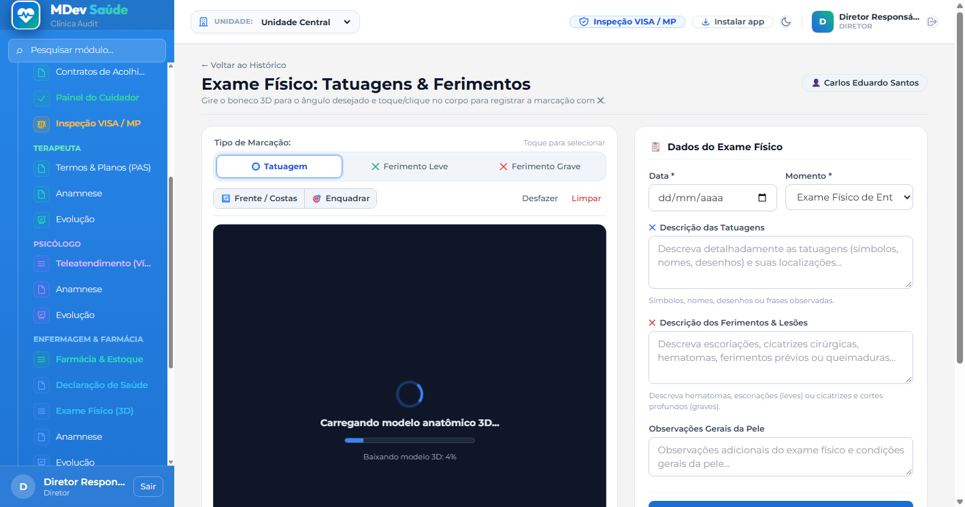Click Desfazer to undo marking
Screen dimensions: 965x507
pos(540,198)
